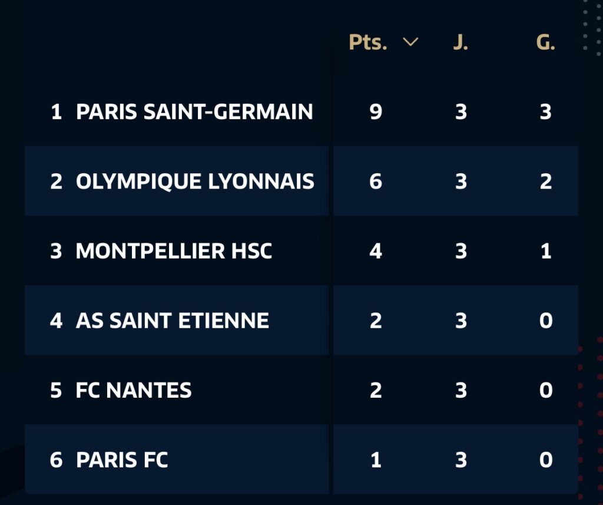Select rank number 4 beside AS Saint Etienne
This screenshot has height=505, width=603.
coord(56,321)
